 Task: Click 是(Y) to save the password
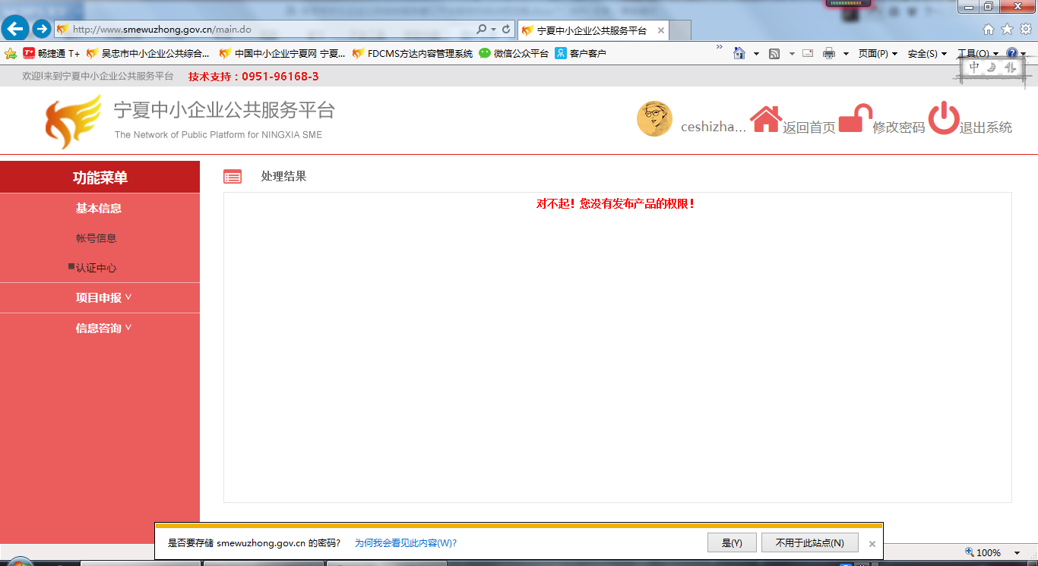731,542
